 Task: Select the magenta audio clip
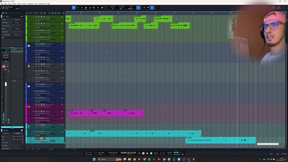[x=106, y=113]
